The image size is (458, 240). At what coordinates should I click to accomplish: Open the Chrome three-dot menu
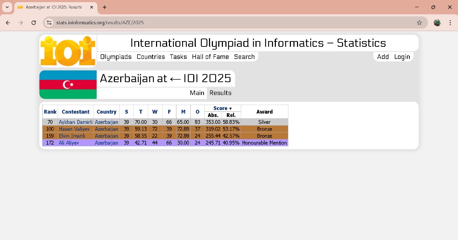pyautogui.click(x=450, y=22)
